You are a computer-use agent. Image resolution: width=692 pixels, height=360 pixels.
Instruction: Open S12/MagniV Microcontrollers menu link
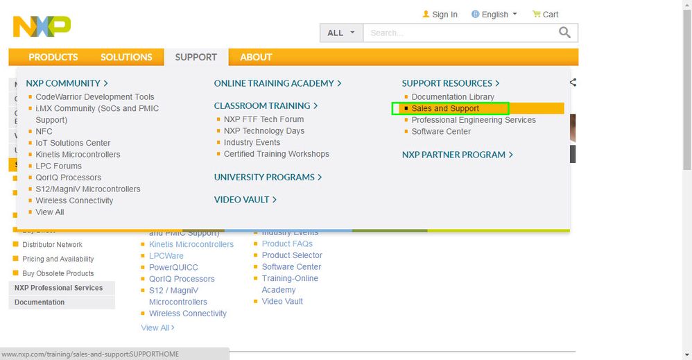click(88, 189)
